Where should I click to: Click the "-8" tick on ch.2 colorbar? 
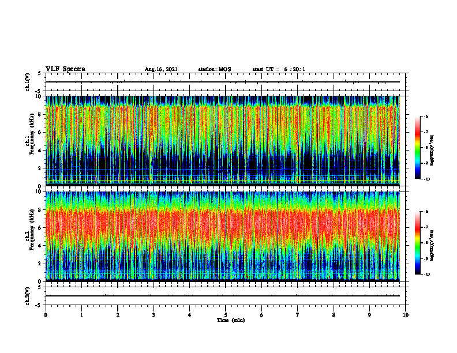point(426,243)
